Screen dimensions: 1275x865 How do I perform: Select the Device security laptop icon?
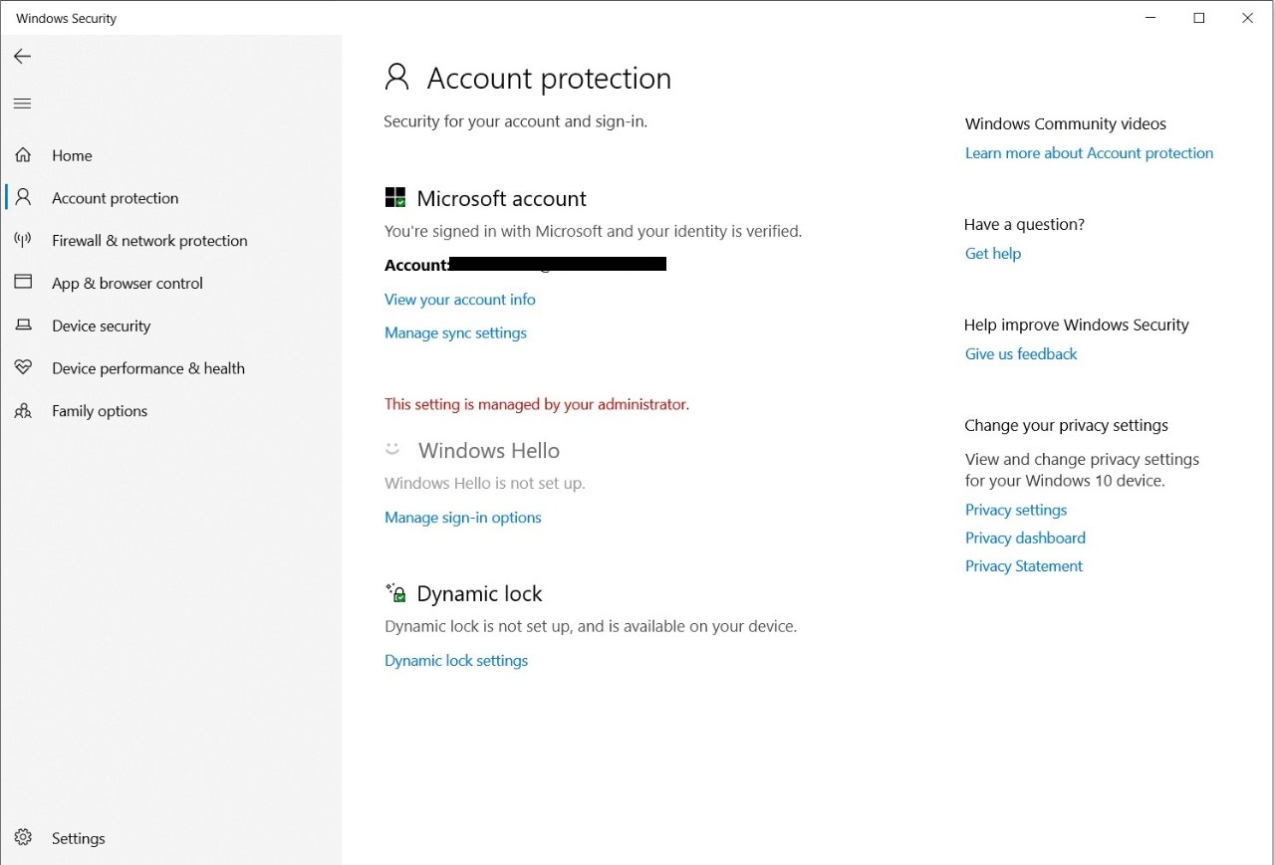(23, 325)
